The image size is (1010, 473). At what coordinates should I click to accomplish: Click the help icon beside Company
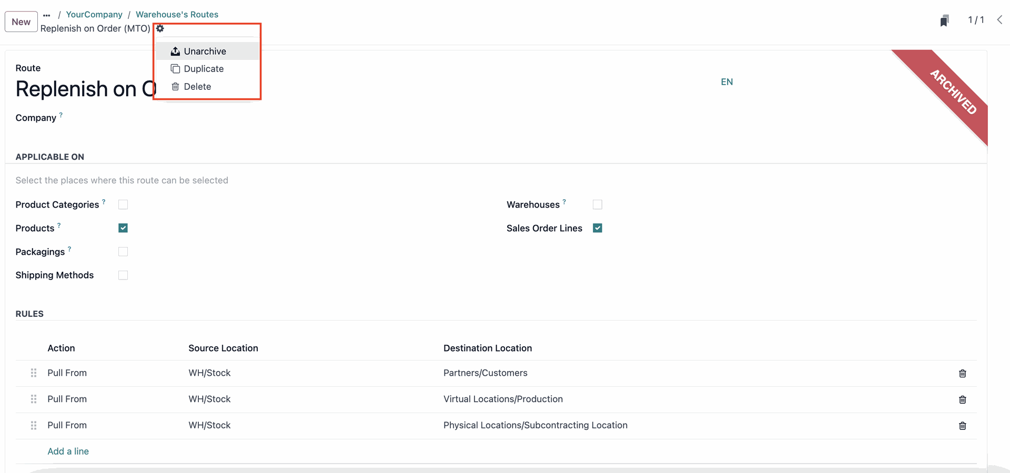[61, 114]
